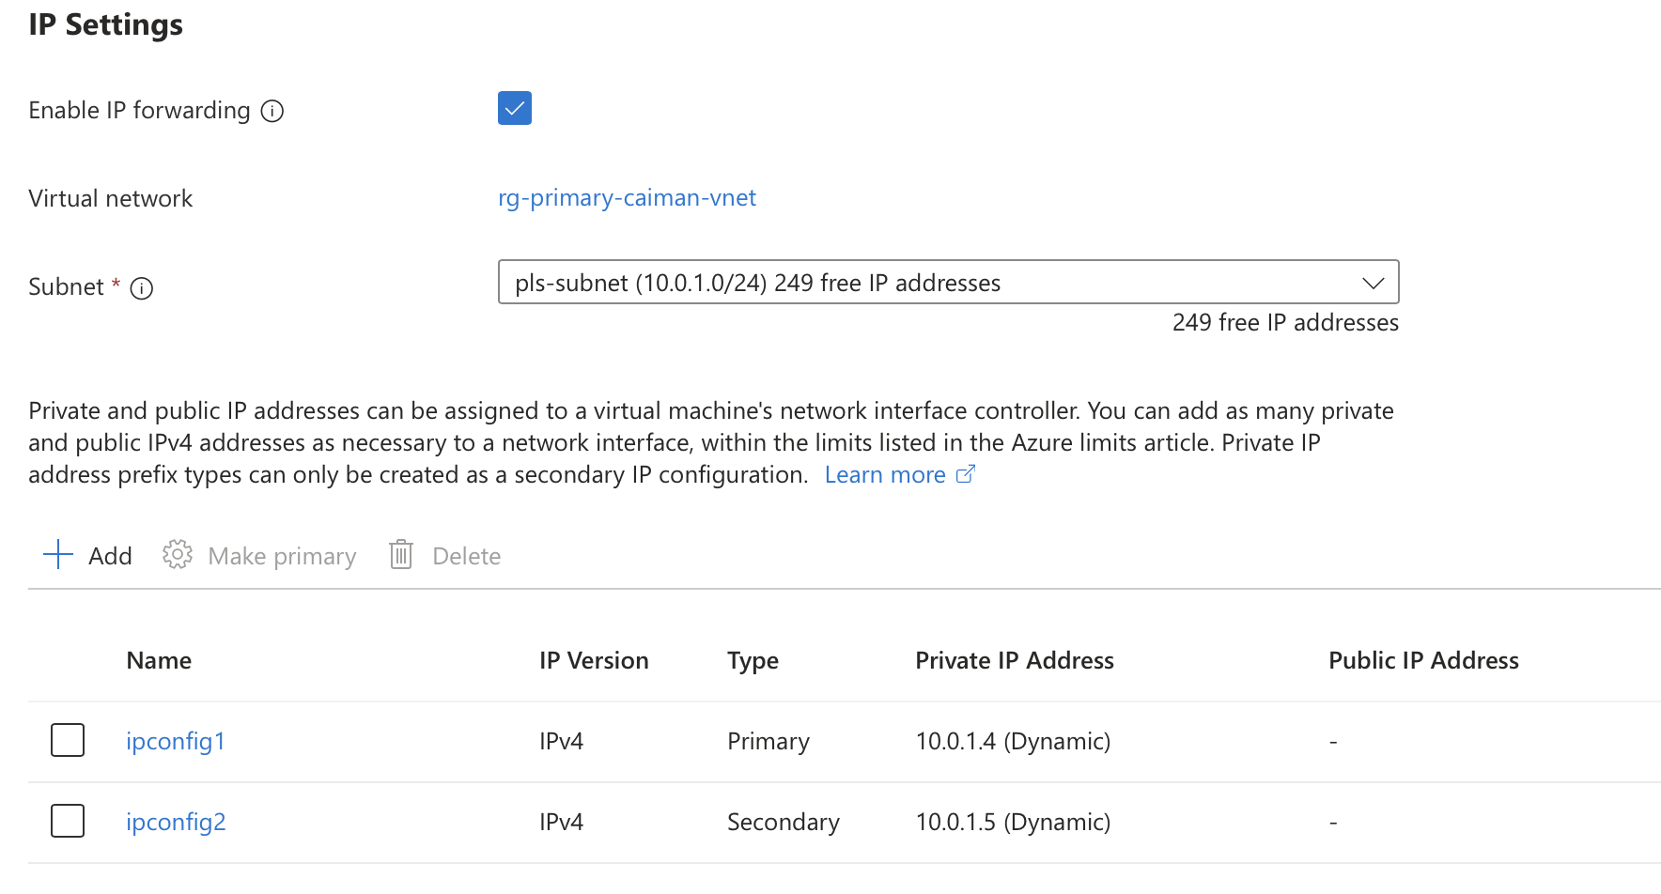Click the IP Version column header
This screenshot has width=1661, height=894.
pyautogui.click(x=594, y=660)
